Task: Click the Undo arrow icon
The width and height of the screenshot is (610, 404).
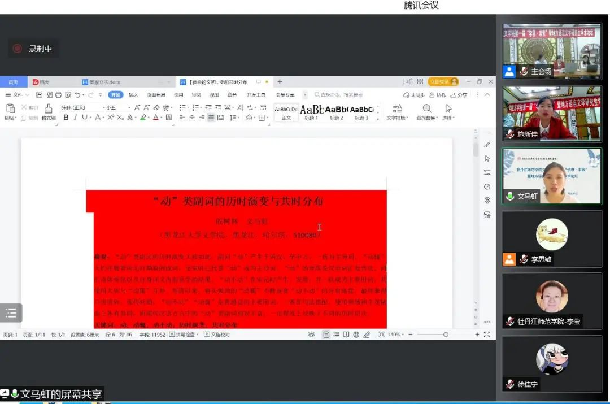Action: (x=77, y=95)
